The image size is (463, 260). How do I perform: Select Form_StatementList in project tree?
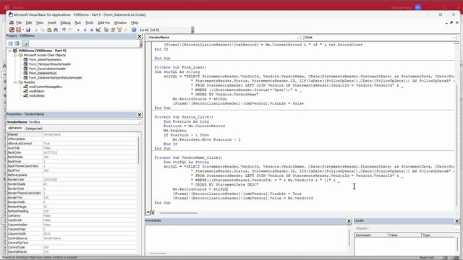tap(43, 73)
